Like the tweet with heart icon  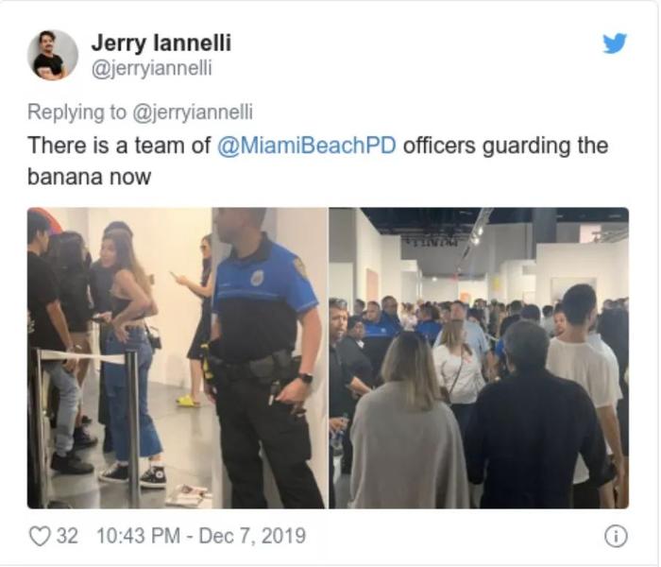coord(40,536)
